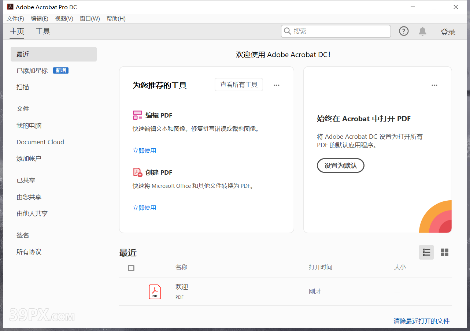Switch to the 工具 tab

pyautogui.click(x=43, y=31)
